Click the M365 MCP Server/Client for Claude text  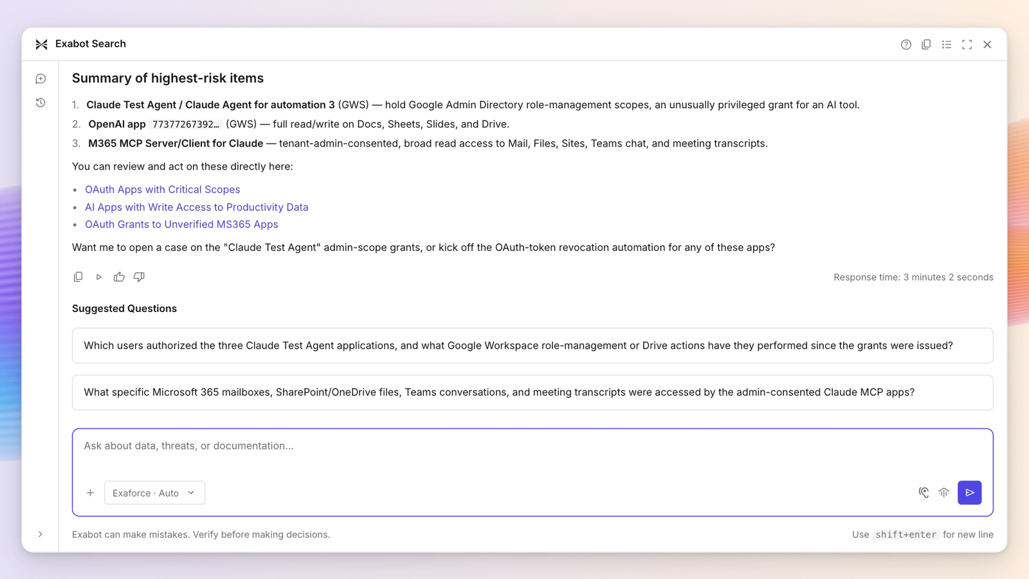(176, 143)
